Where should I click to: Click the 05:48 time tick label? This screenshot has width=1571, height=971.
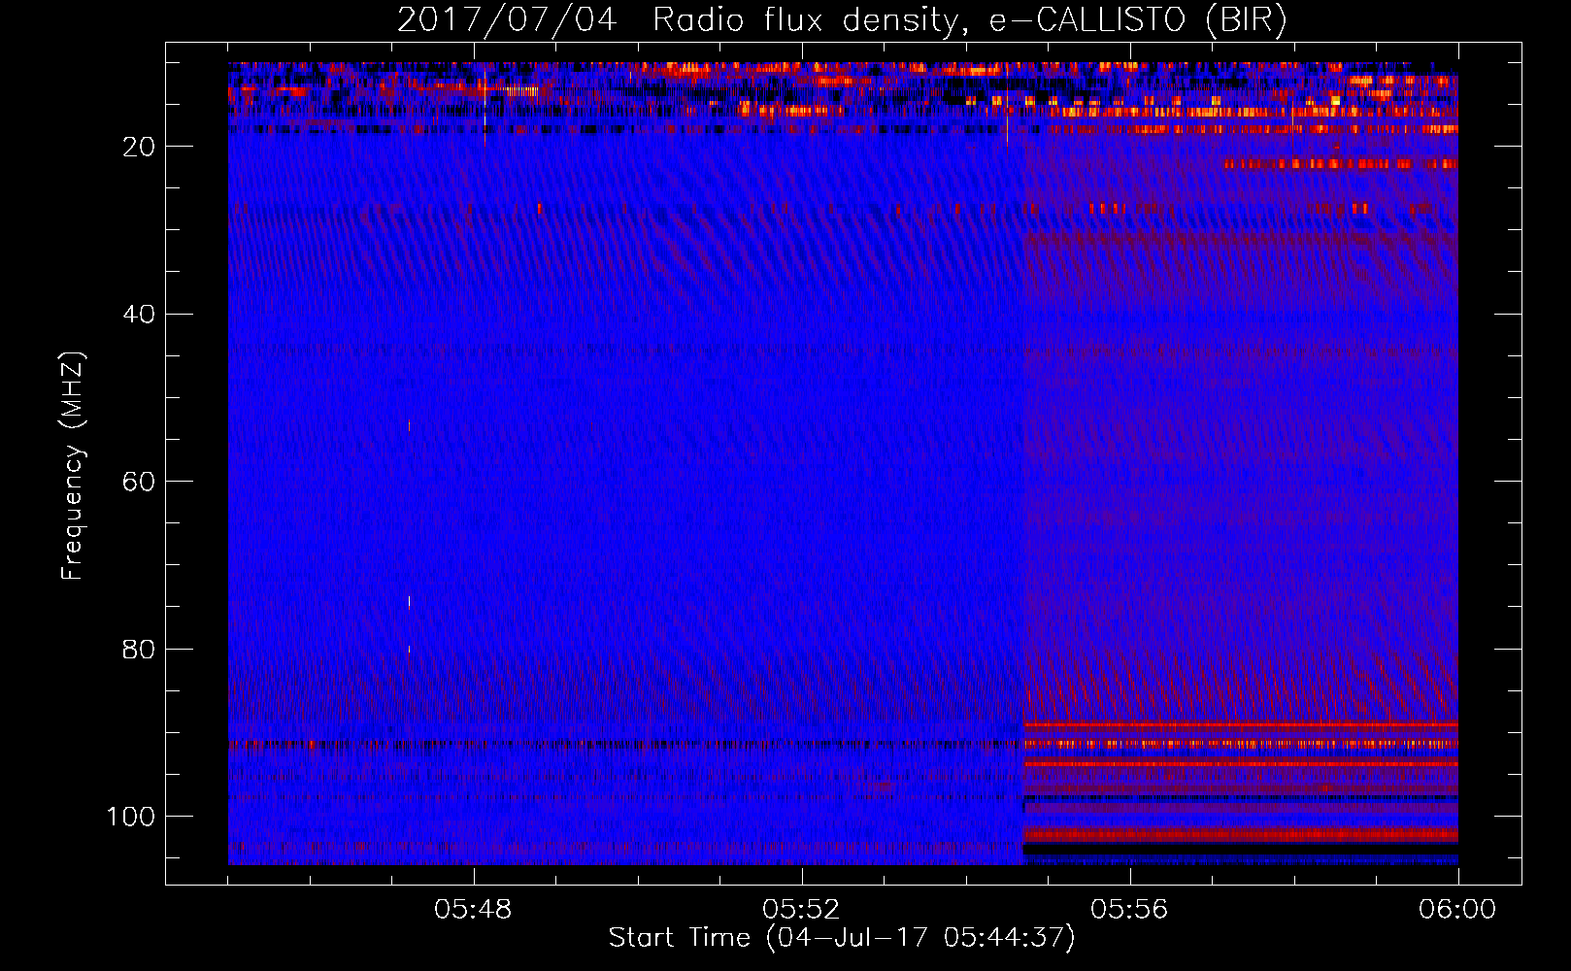coord(473,910)
